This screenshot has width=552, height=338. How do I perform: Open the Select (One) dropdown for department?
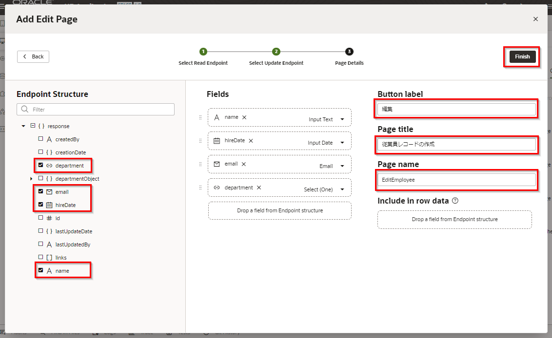pyautogui.click(x=342, y=189)
